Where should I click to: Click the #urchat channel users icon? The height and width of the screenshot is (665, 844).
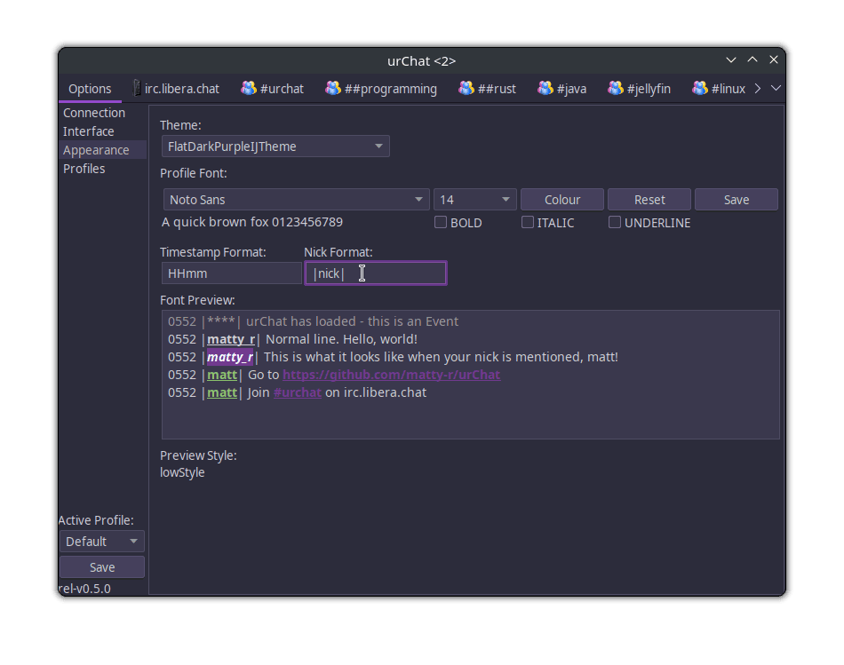pos(249,88)
